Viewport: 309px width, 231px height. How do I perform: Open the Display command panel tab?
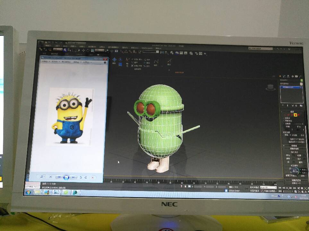point(296,76)
